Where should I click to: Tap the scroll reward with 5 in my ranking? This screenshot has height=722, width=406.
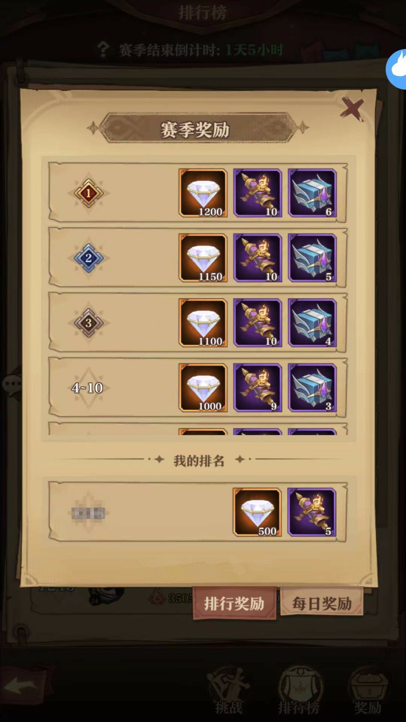click(312, 512)
